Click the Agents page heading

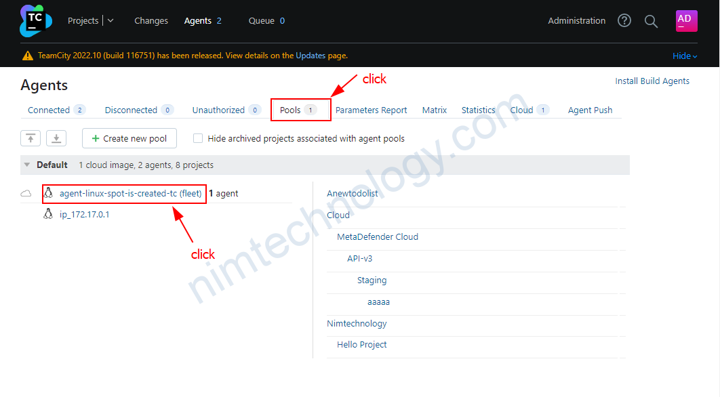click(44, 85)
